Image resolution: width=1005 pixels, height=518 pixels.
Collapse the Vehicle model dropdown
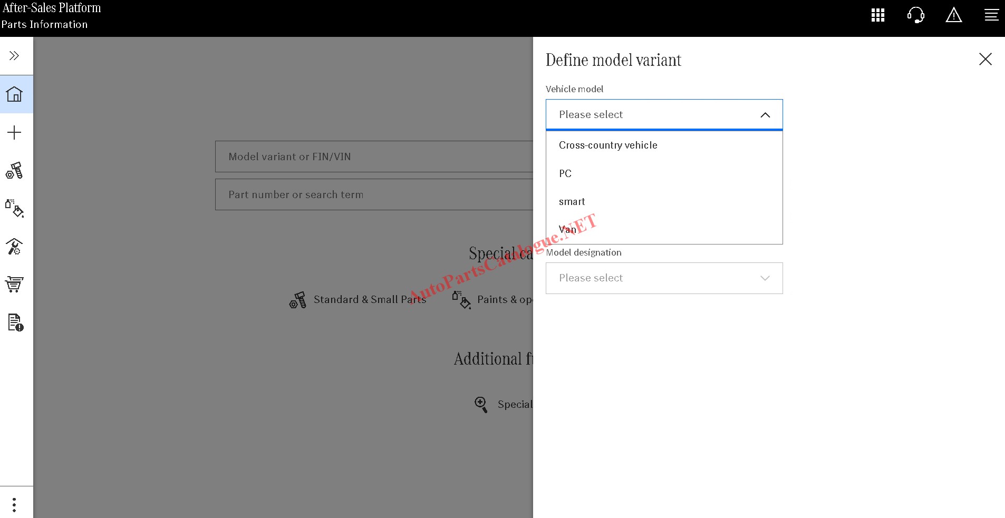coord(765,115)
